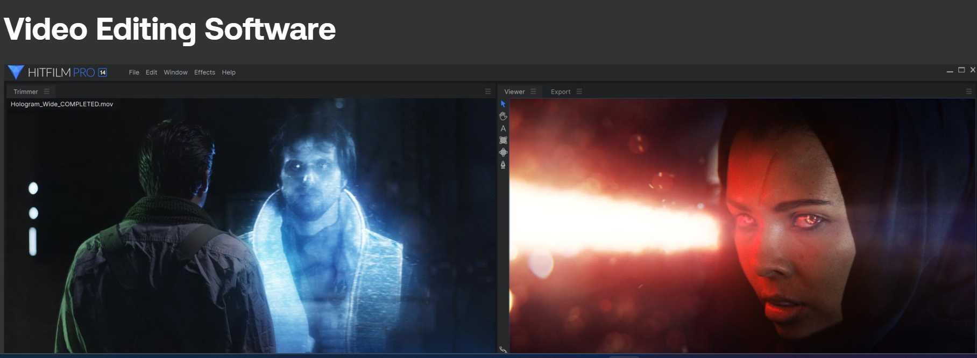The height and width of the screenshot is (358, 977).
Task: Click the Hologram_Wide_COMPLETED.mov file name
Action: pos(62,104)
